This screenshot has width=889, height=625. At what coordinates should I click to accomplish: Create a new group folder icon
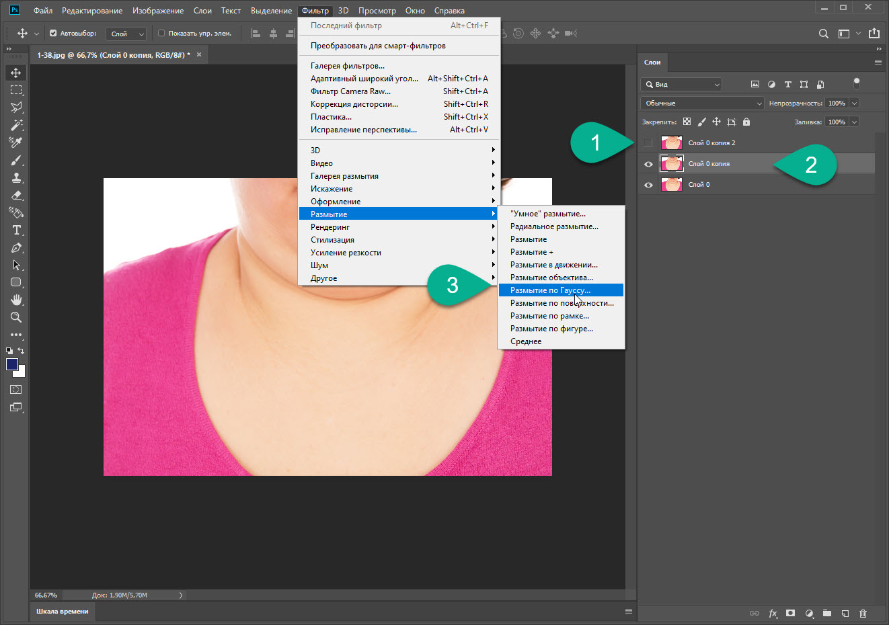click(827, 614)
